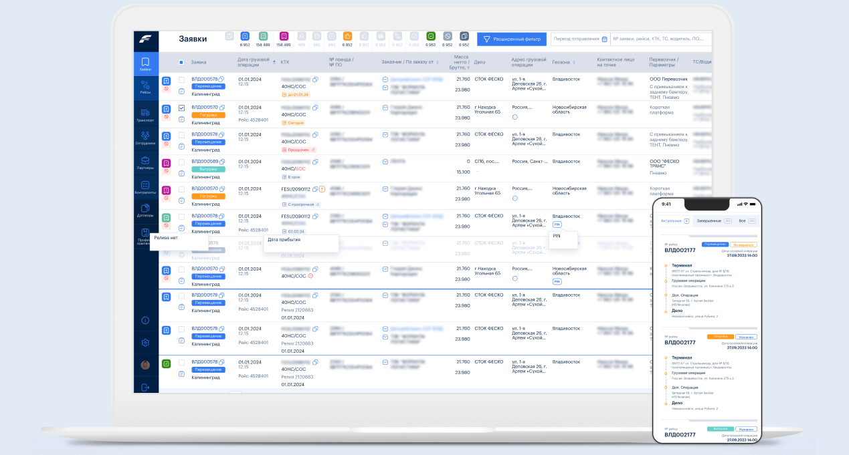Image resolution: width=849 pixels, height=455 pixels.
Task: Filter by the blue status icon showing 8 952
Action: [x=246, y=36]
